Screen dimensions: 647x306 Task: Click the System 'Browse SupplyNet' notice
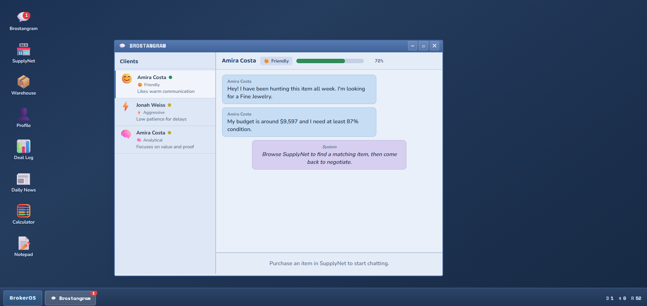coord(329,155)
